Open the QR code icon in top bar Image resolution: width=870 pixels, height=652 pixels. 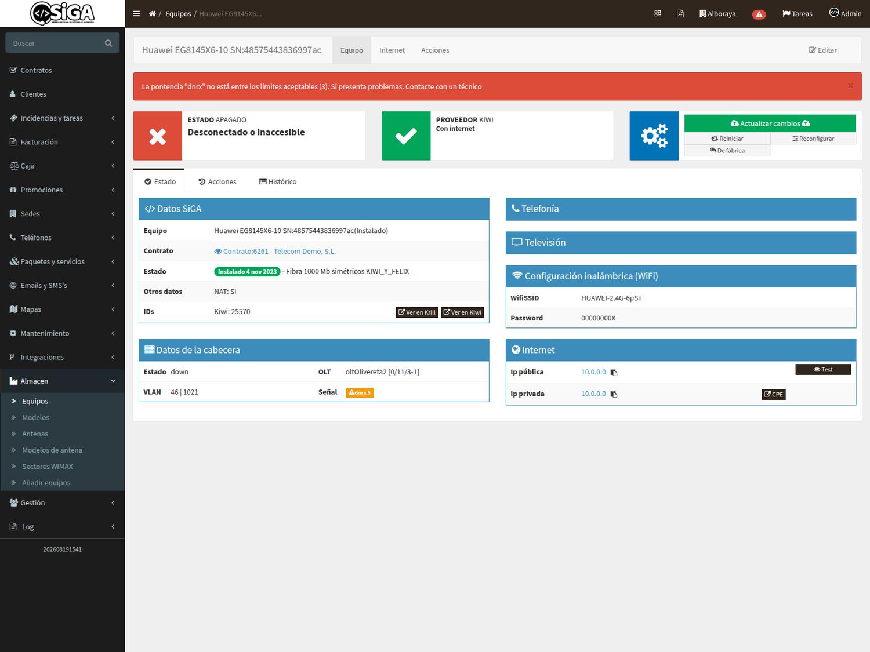(658, 13)
